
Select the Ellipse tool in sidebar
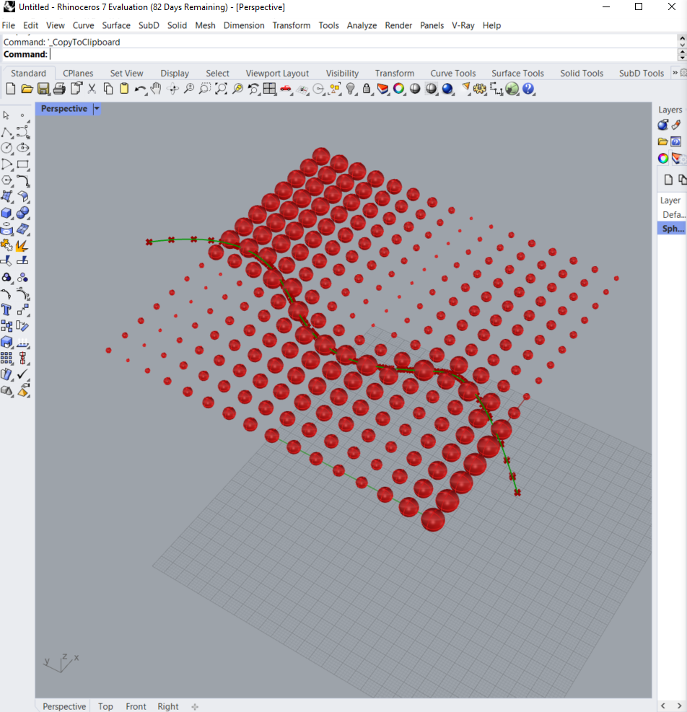pyautogui.click(x=22, y=148)
